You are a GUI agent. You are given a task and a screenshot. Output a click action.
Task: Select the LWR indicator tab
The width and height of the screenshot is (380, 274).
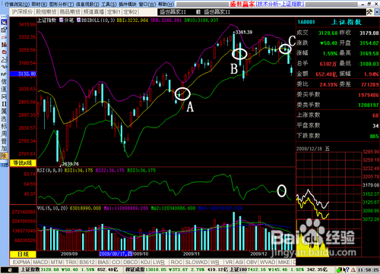tap(159, 263)
